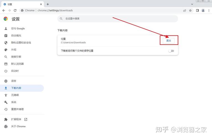Click the wrench icon beside 系统
212x138 pixels.
[6, 102]
